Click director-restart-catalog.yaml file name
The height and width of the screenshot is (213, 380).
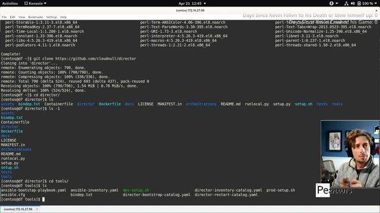click(x=226, y=195)
